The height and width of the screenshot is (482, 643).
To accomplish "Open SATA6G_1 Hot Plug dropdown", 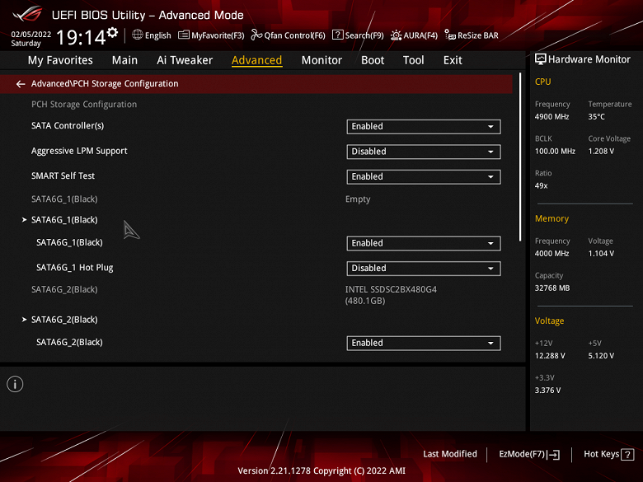I will click(424, 269).
